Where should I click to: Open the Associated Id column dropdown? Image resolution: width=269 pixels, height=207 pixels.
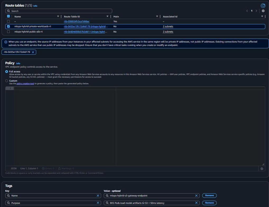262,16
